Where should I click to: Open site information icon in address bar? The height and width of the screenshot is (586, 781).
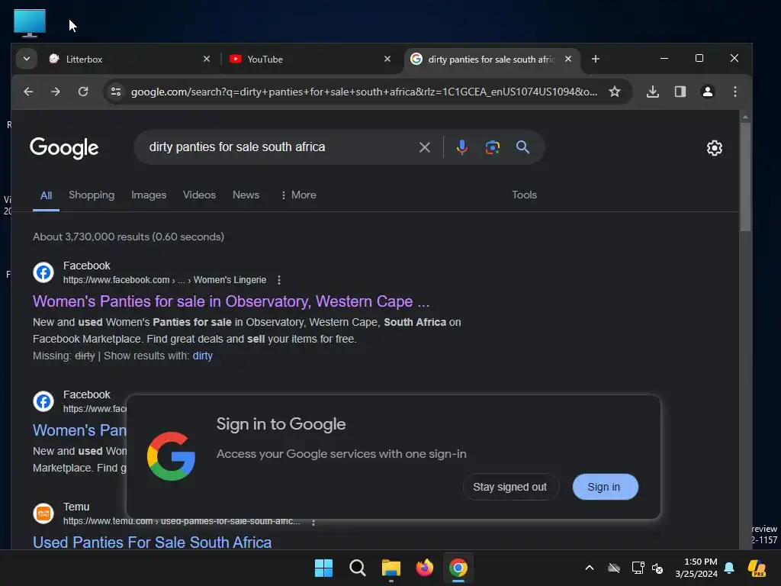coord(116,92)
